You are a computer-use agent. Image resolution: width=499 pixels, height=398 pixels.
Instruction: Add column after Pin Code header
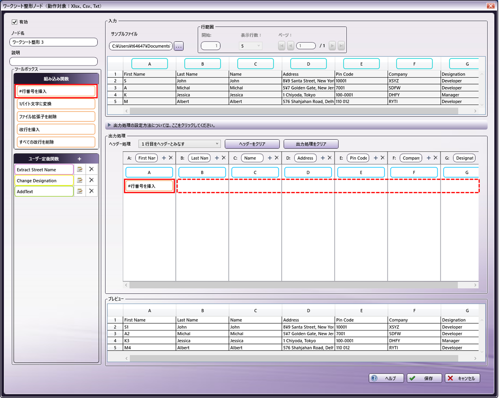376,158
